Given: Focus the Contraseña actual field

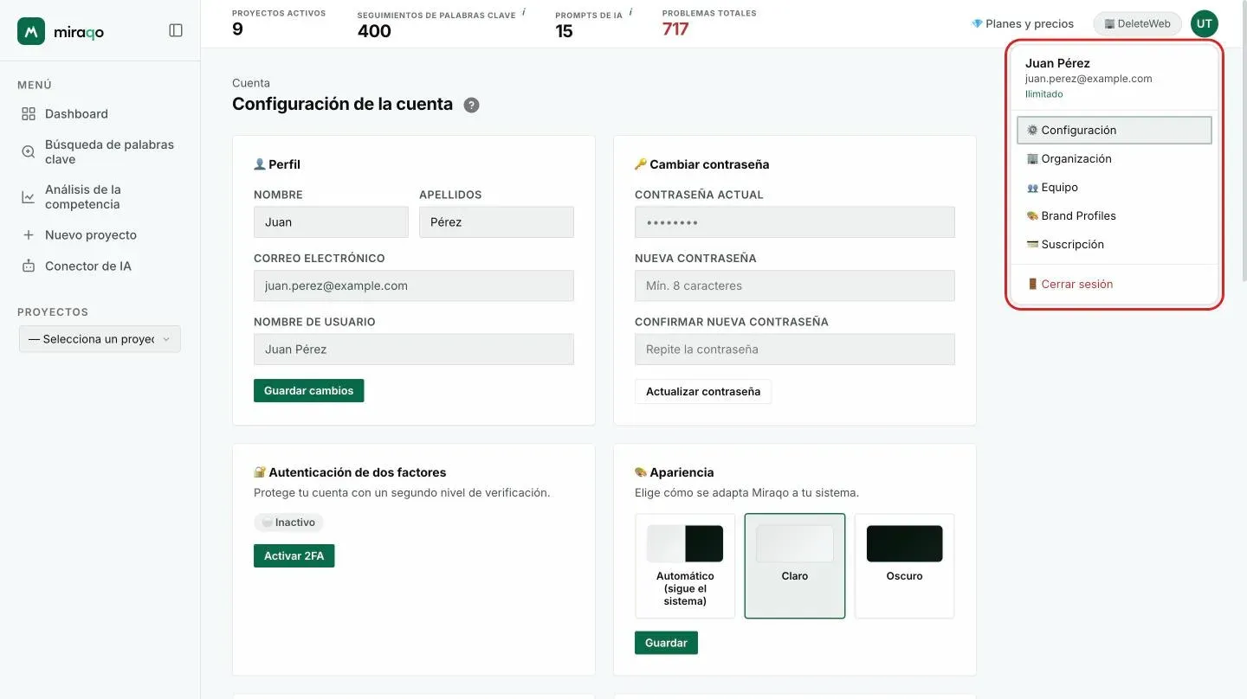Looking at the screenshot, I should coord(795,222).
